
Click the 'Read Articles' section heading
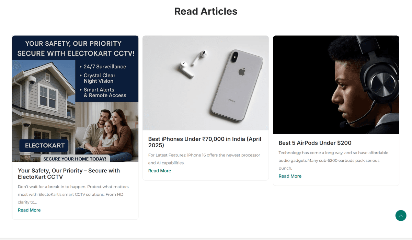[x=206, y=11]
